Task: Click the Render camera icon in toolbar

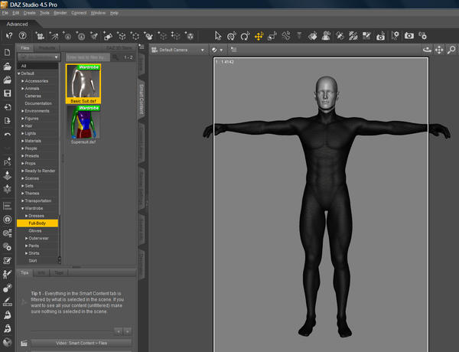Action: click(x=409, y=36)
